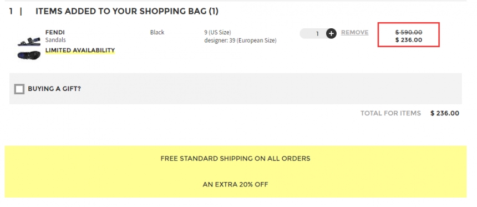This screenshot has width=477, height=207.
Task: Click the Buying a Gift label text
Action: click(54, 89)
